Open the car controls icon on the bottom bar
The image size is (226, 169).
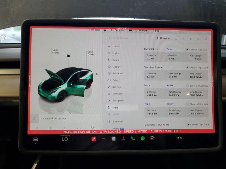[35, 139]
